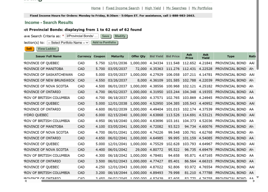The width and height of the screenshot is (268, 192).
Task: Click bid yield 4.72082
Action: coord(156,127)
